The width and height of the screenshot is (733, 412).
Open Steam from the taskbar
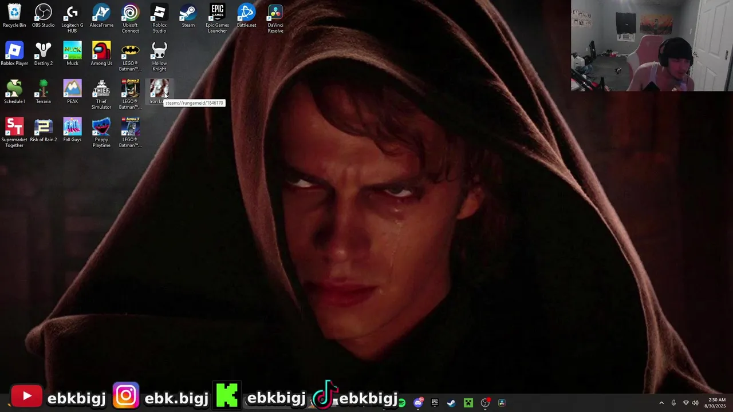451,403
